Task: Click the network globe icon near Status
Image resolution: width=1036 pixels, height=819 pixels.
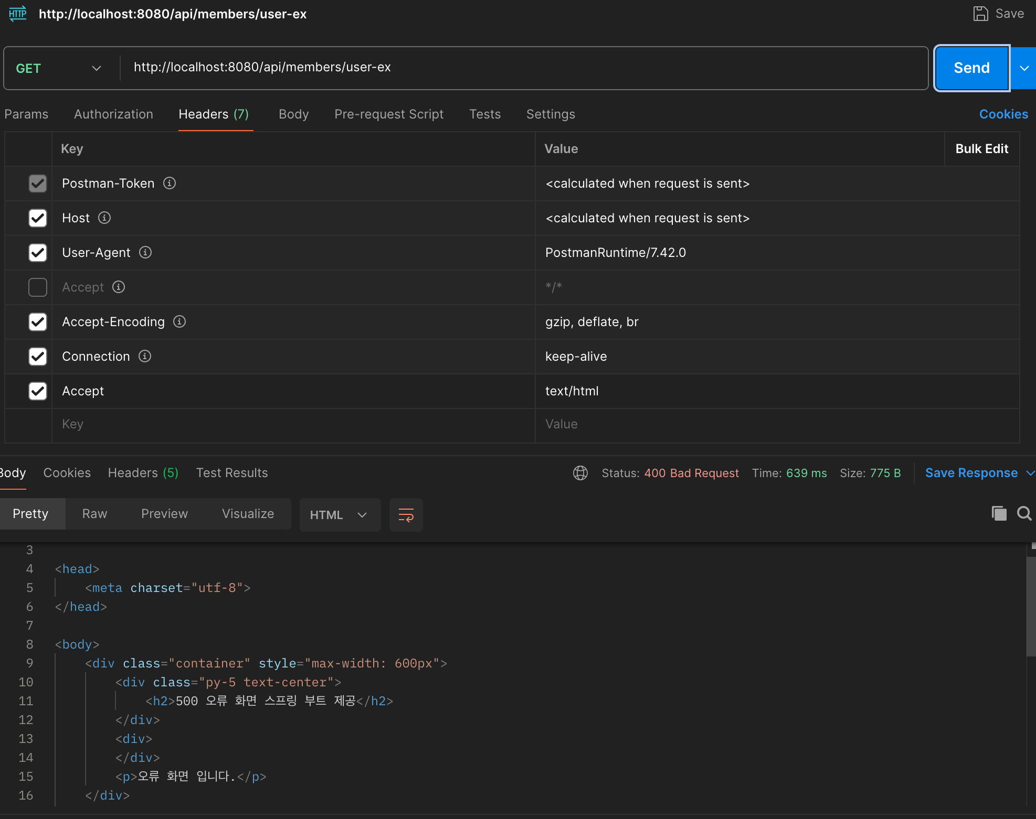Action: tap(580, 473)
